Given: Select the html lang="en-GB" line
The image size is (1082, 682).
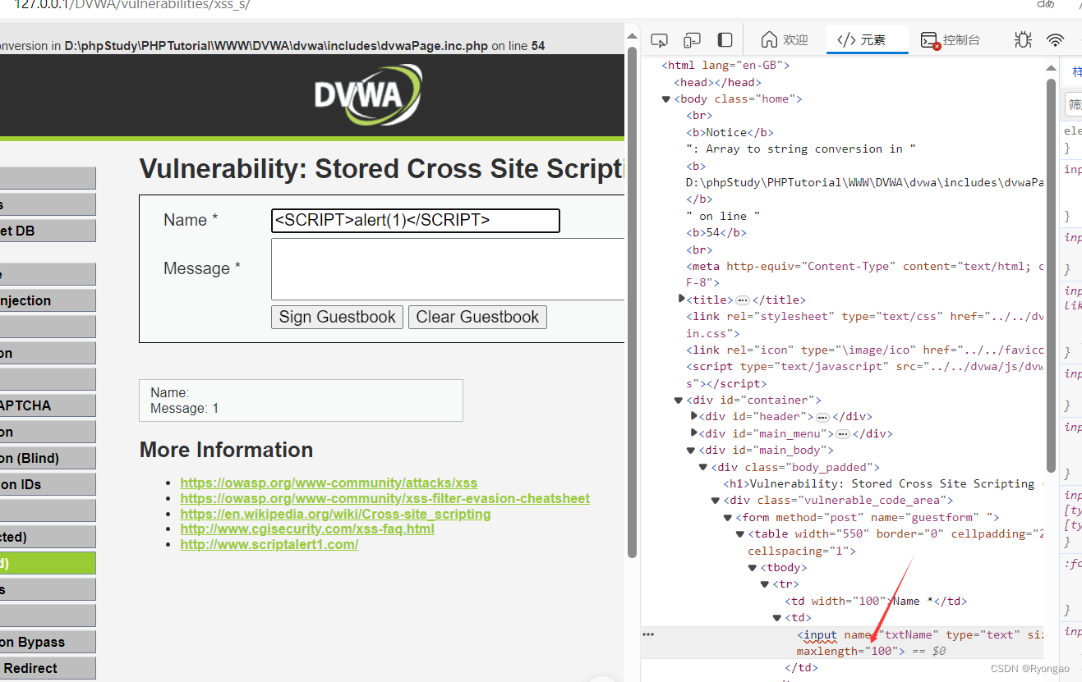Looking at the screenshot, I should point(727,66).
